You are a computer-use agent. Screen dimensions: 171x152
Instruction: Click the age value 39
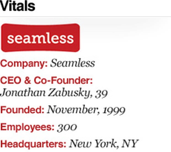(101, 94)
